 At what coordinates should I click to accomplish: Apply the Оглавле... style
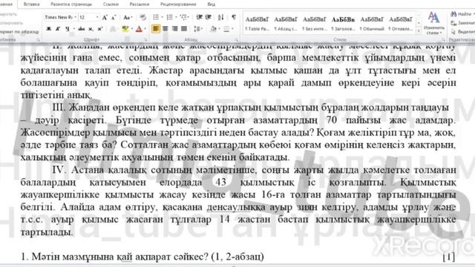pyautogui.click(x=401, y=23)
